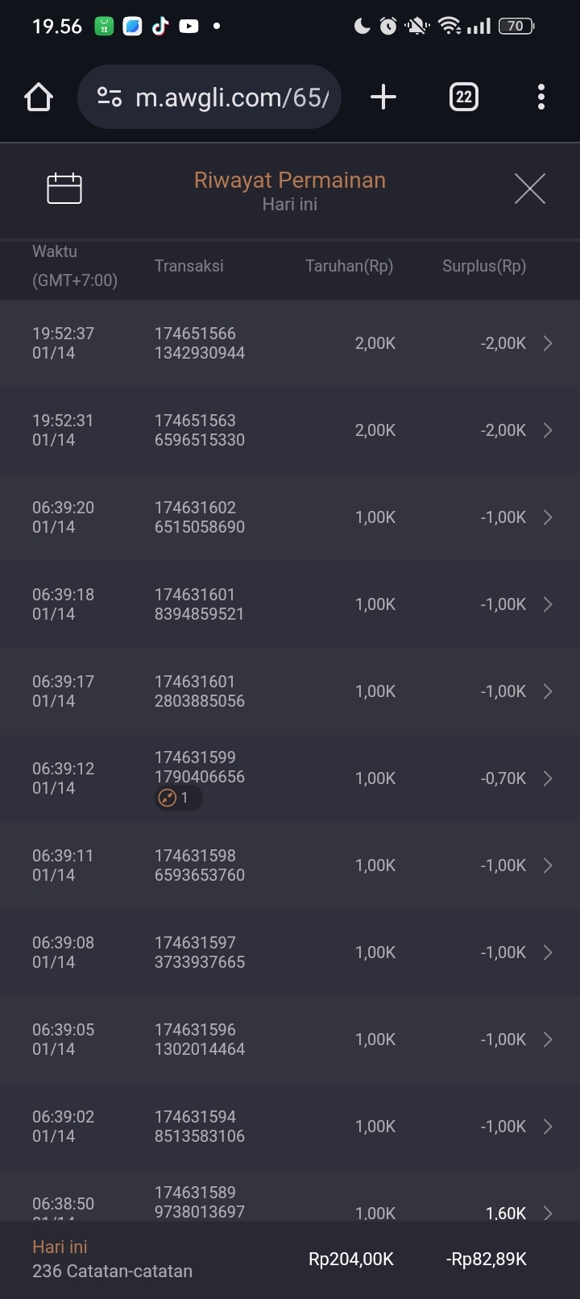Open the calendar date picker icon

click(x=64, y=189)
